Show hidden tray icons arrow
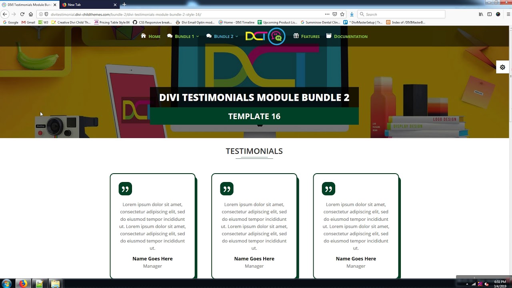This screenshot has width=512, height=288. 467,284
